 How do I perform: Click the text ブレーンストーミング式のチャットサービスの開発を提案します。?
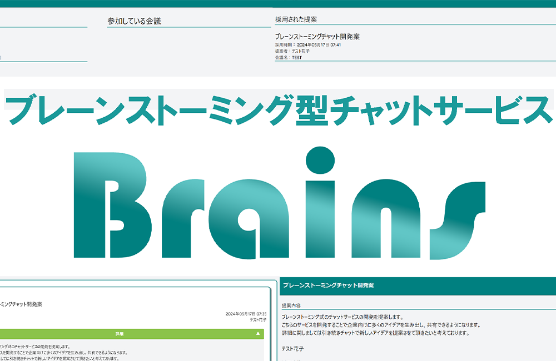[342, 317]
